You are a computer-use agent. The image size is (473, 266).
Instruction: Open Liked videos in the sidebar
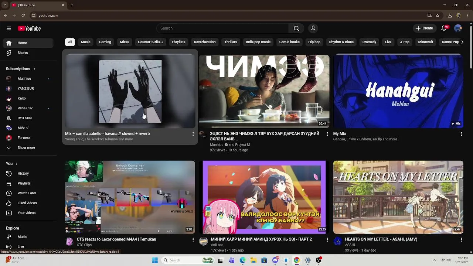click(28, 203)
